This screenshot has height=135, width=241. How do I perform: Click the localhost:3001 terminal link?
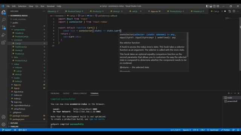click(x=85, y=109)
